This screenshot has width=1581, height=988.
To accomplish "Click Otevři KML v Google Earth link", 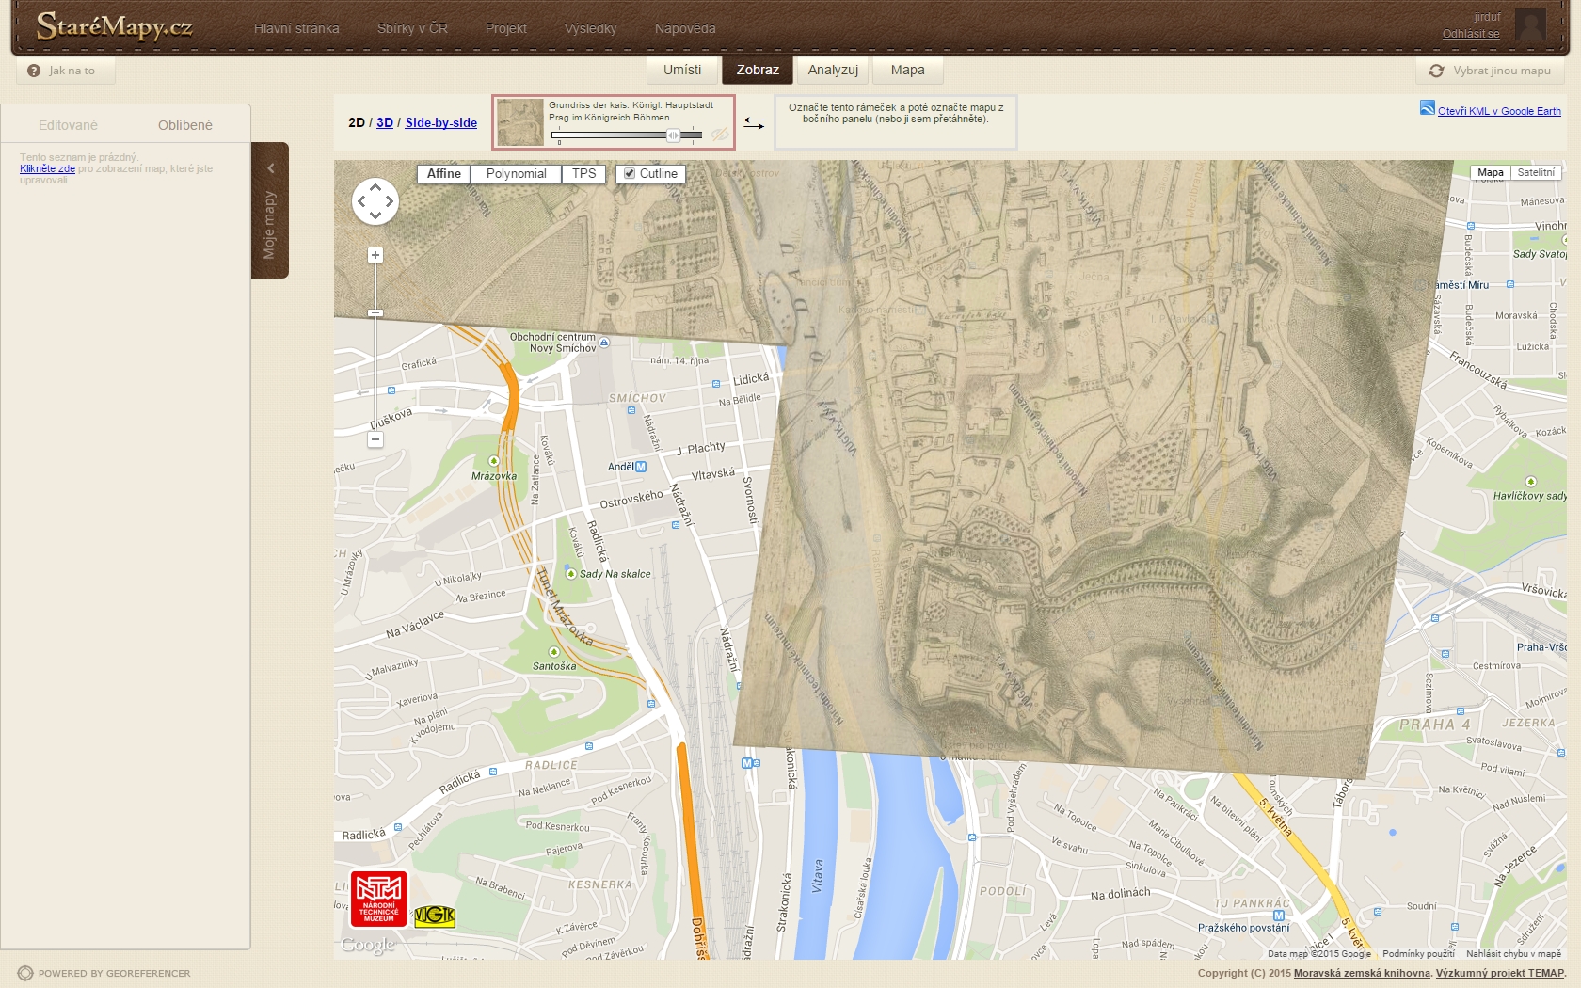I will (1499, 111).
